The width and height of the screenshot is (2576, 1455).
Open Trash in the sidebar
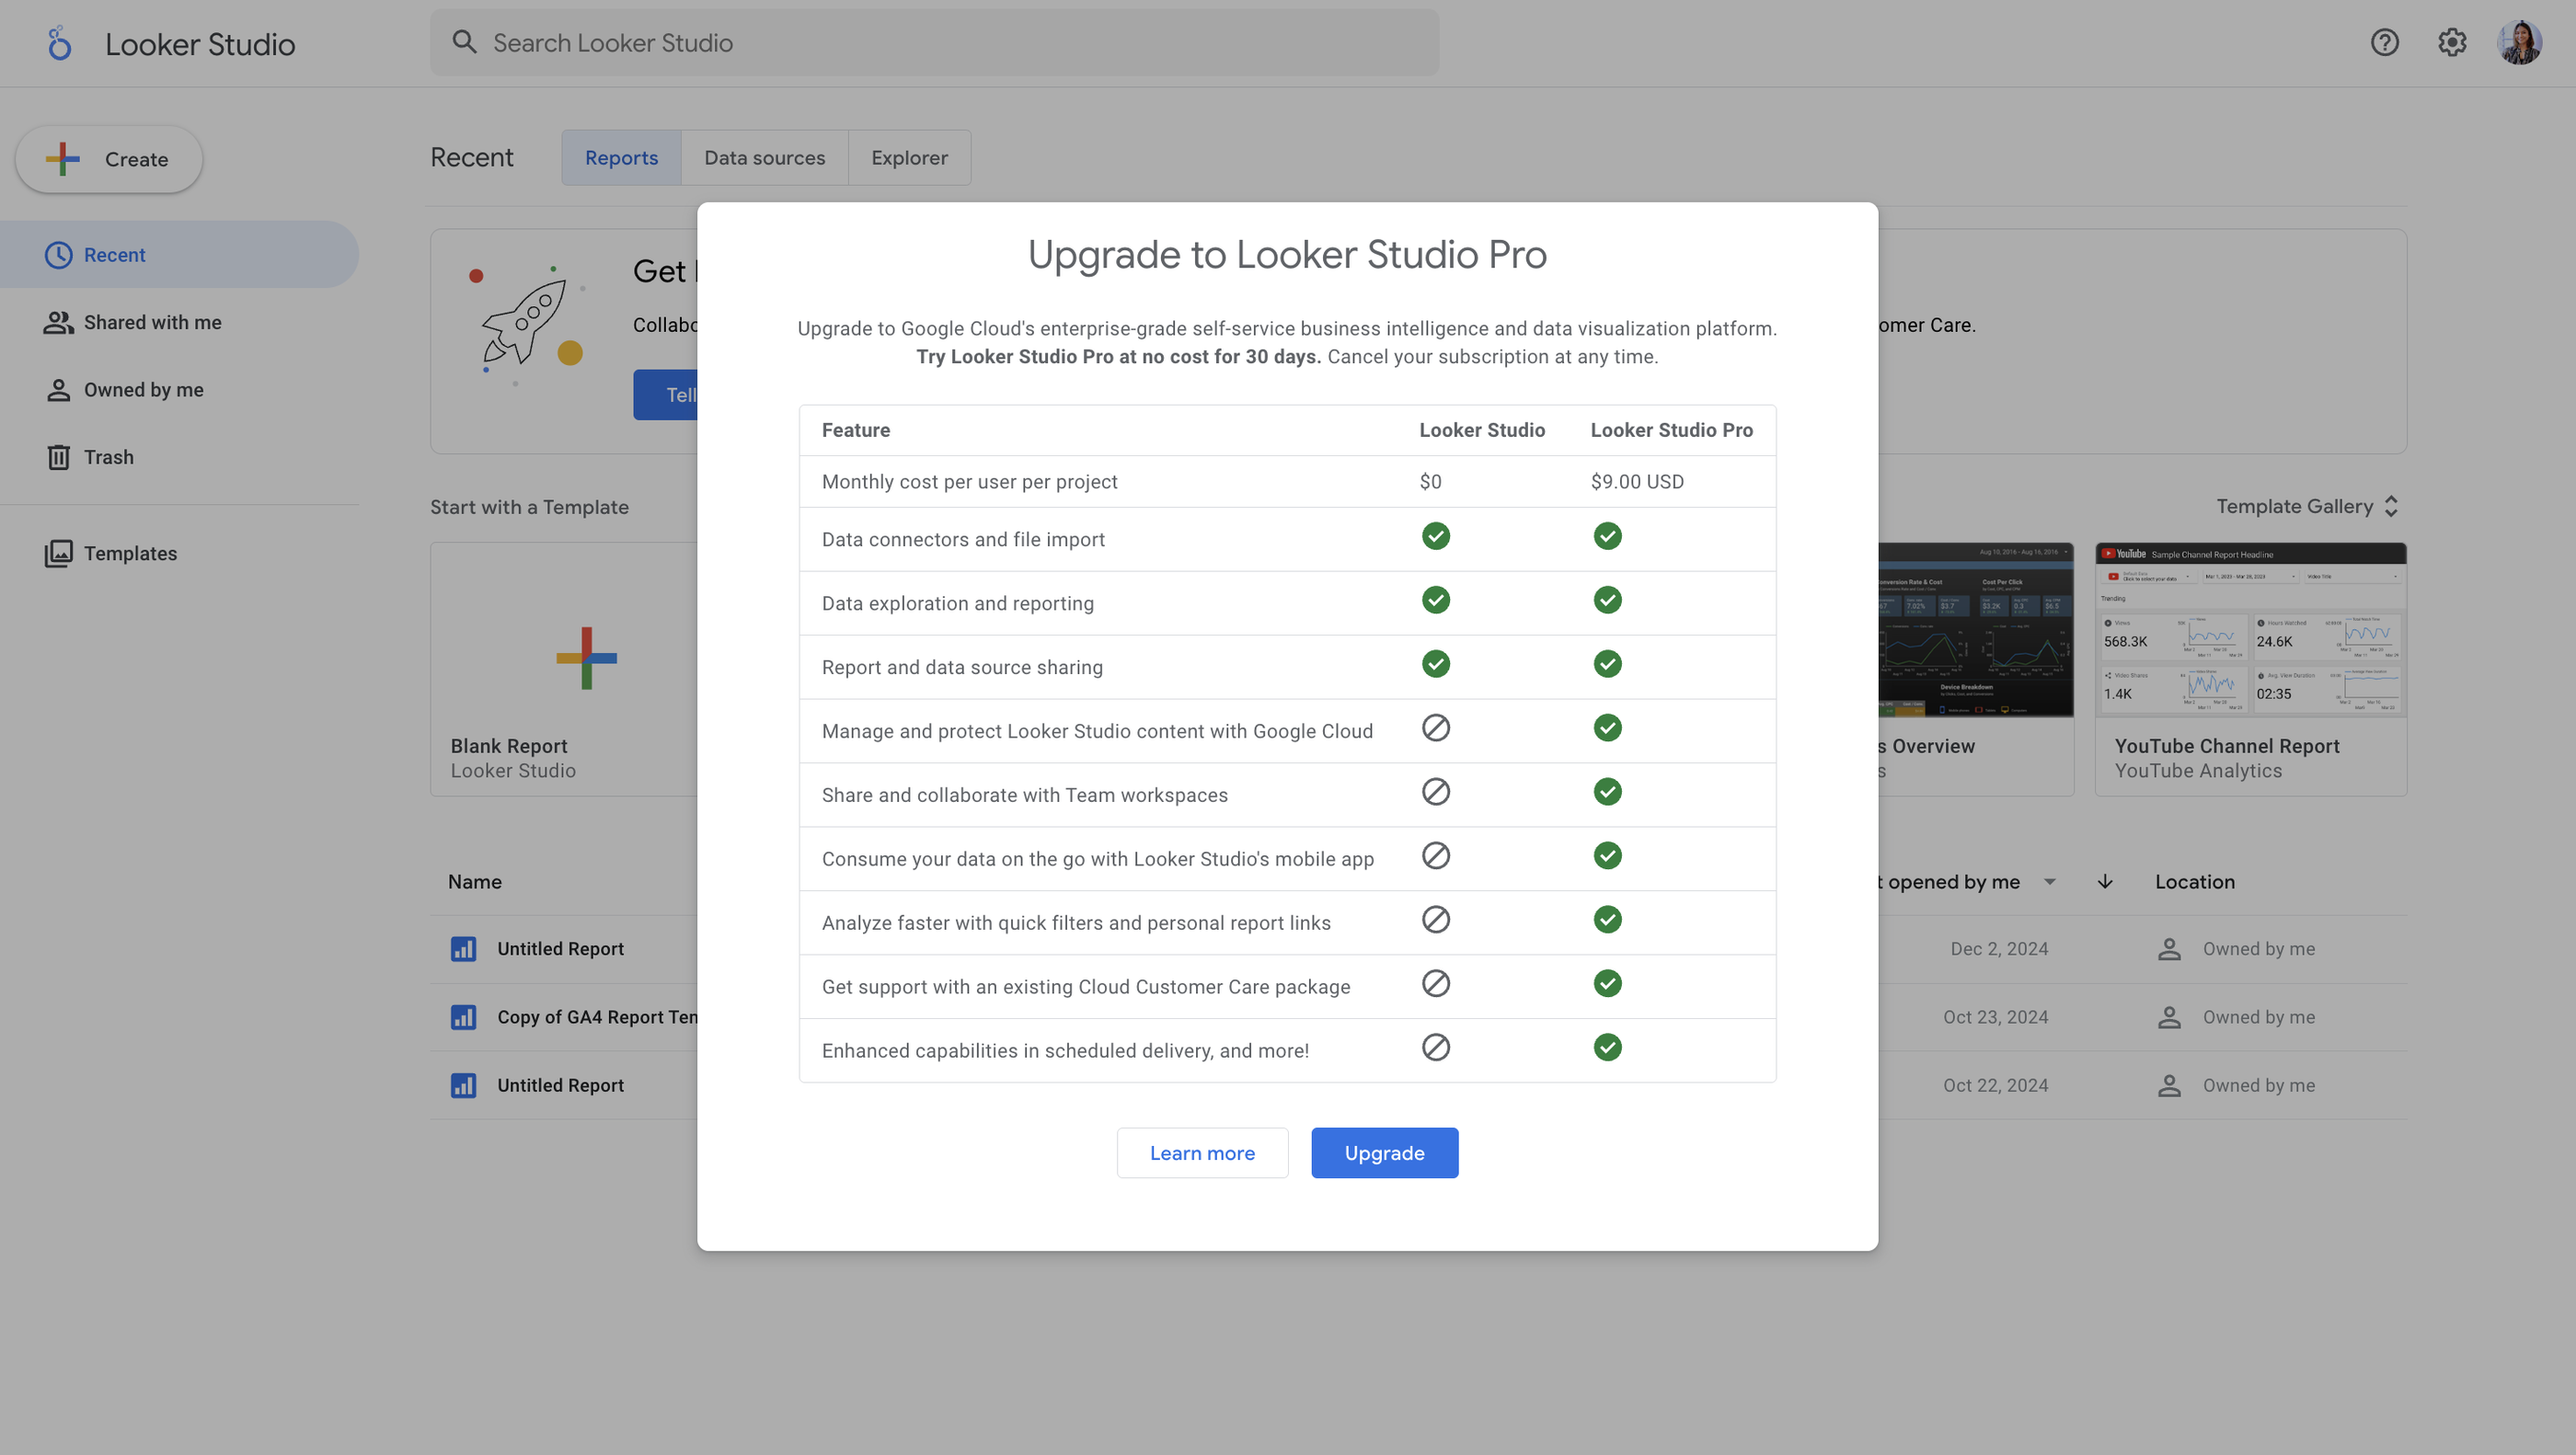point(108,457)
